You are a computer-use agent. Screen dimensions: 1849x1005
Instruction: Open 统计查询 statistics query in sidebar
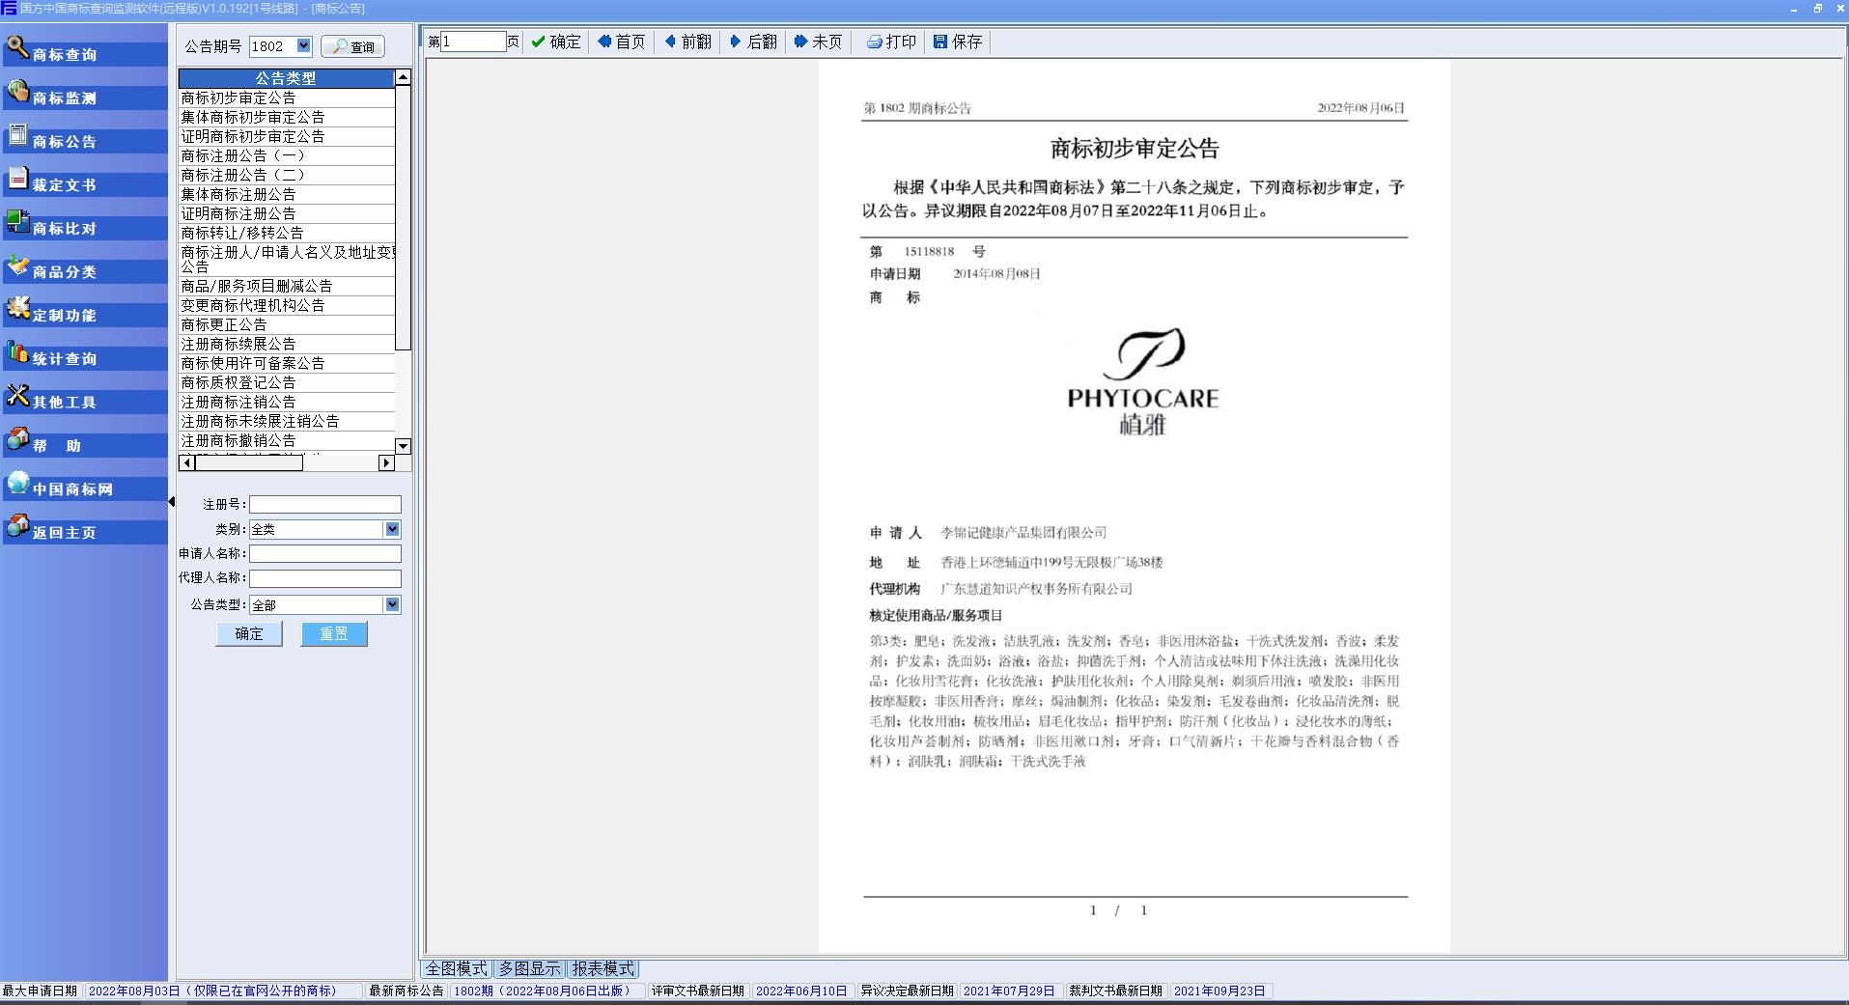pyautogui.click(x=85, y=355)
